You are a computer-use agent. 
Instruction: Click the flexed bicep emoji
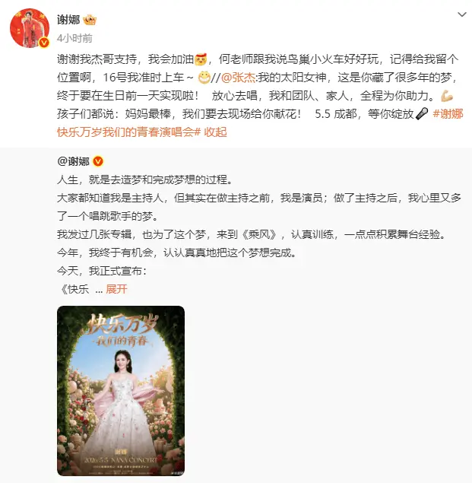pos(447,96)
